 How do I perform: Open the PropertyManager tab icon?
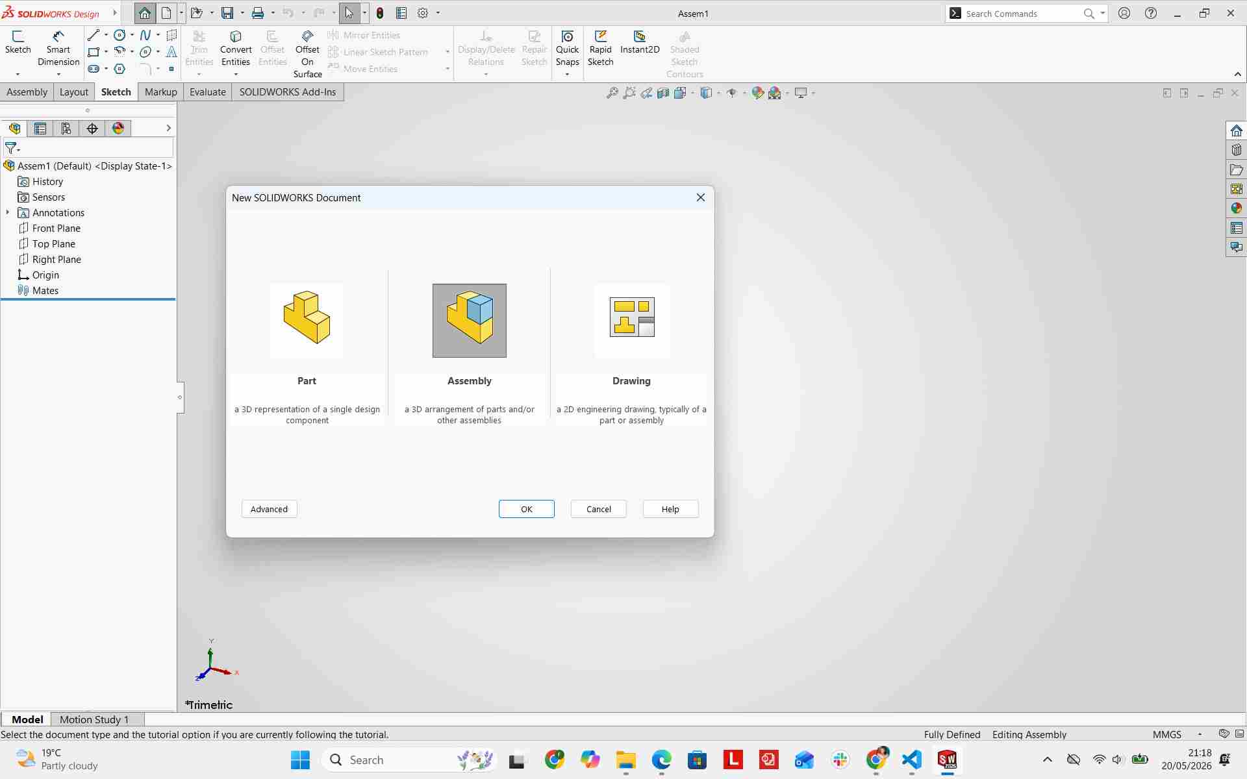pos(40,129)
